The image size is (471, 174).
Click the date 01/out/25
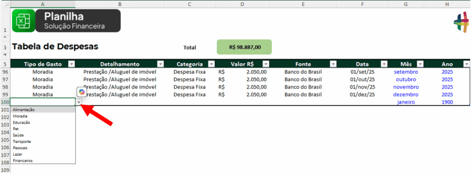(x=362, y=79)
